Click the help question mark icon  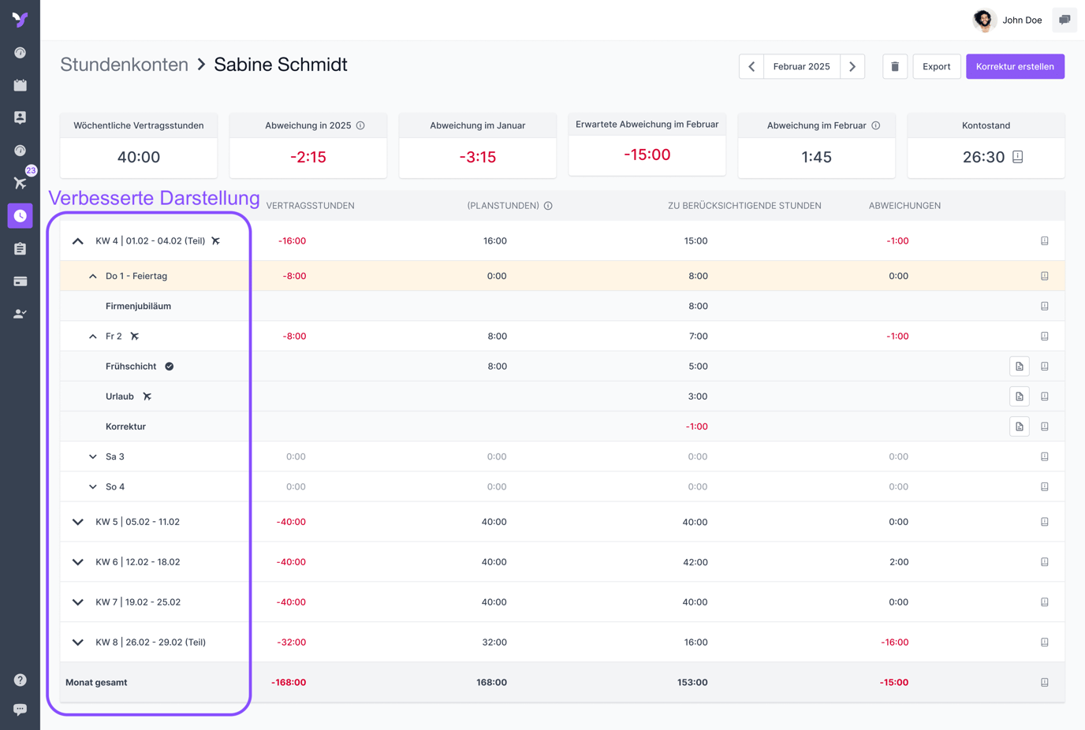coord(20,680)
